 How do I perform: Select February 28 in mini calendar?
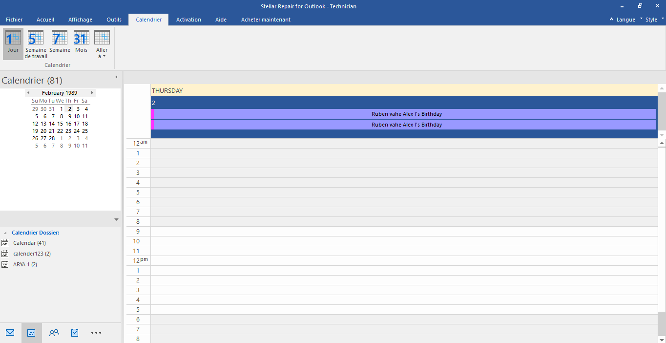pos(52,138)
